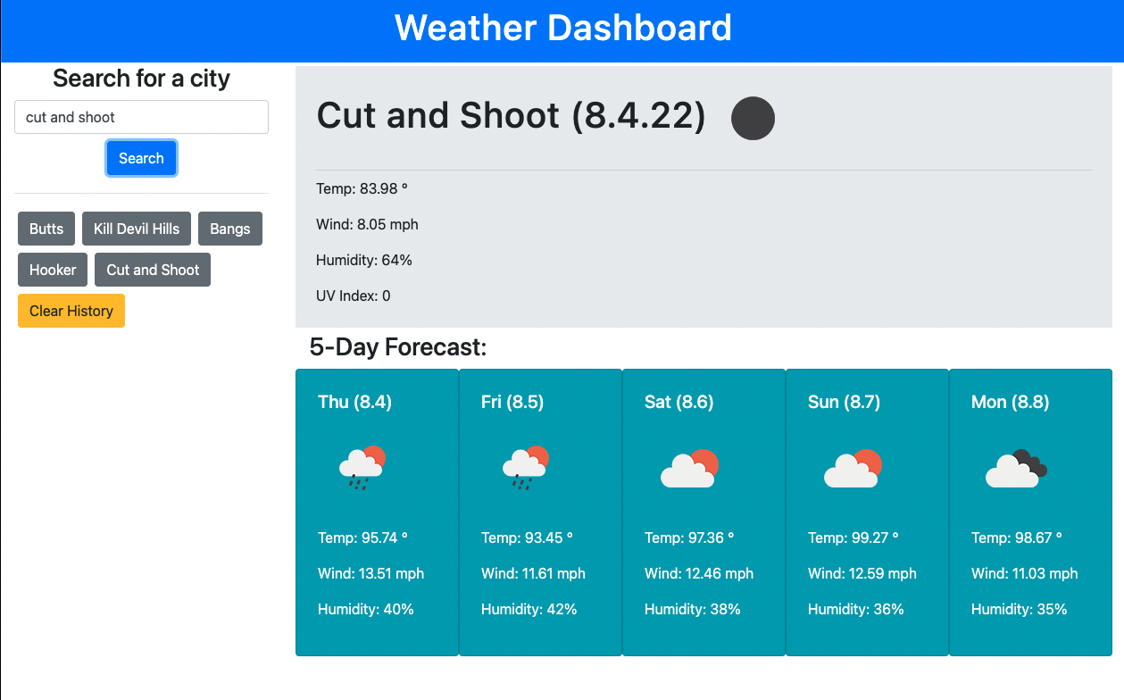Select Kill Devil Hills from search history
1124x700 pixels.
pos(136,229)
